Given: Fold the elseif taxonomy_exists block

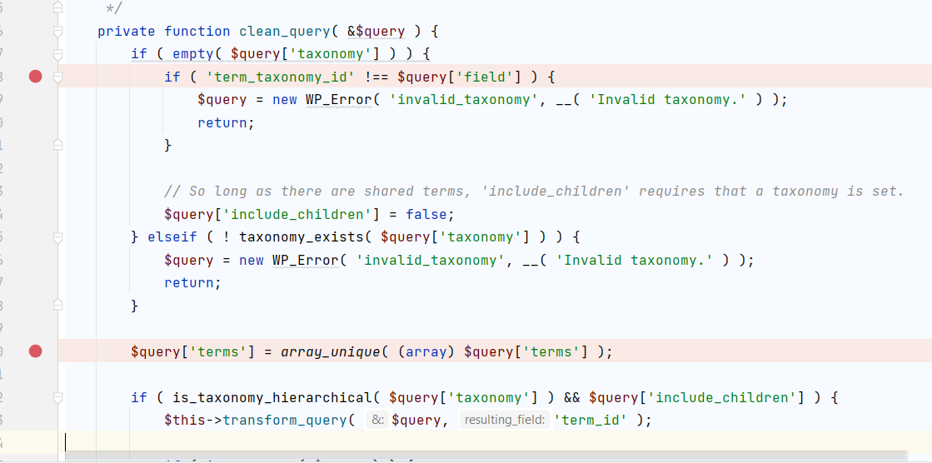Looking at the screenshot, I should click(x=57, y=237).
